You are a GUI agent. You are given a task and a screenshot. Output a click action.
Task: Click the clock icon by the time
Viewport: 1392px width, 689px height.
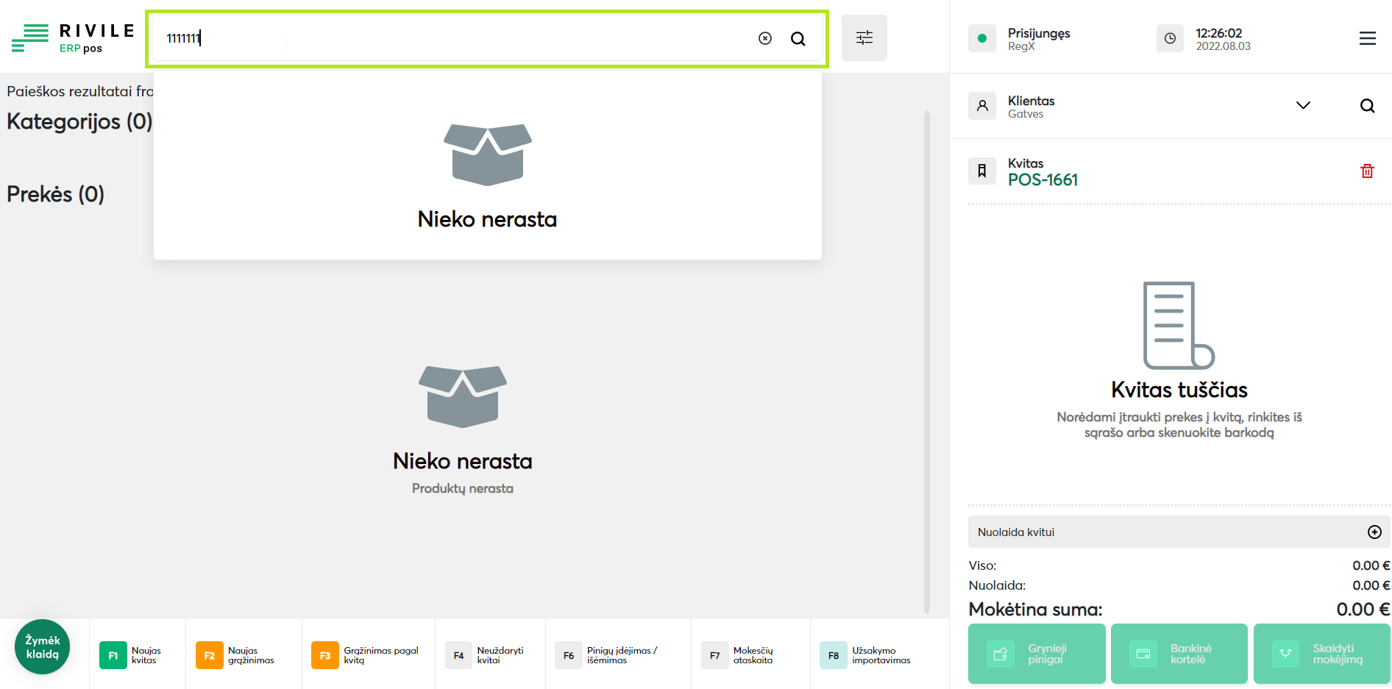(1170, 38)
